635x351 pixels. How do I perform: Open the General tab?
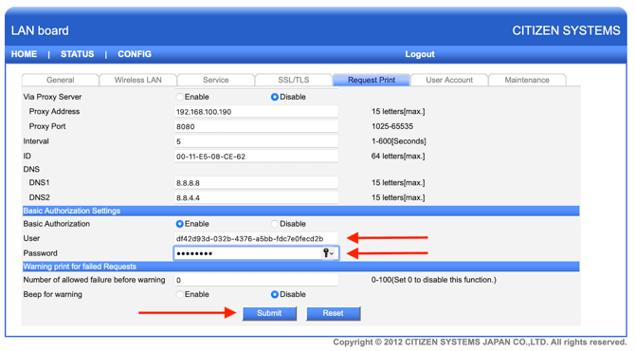[x=60, y=80]
